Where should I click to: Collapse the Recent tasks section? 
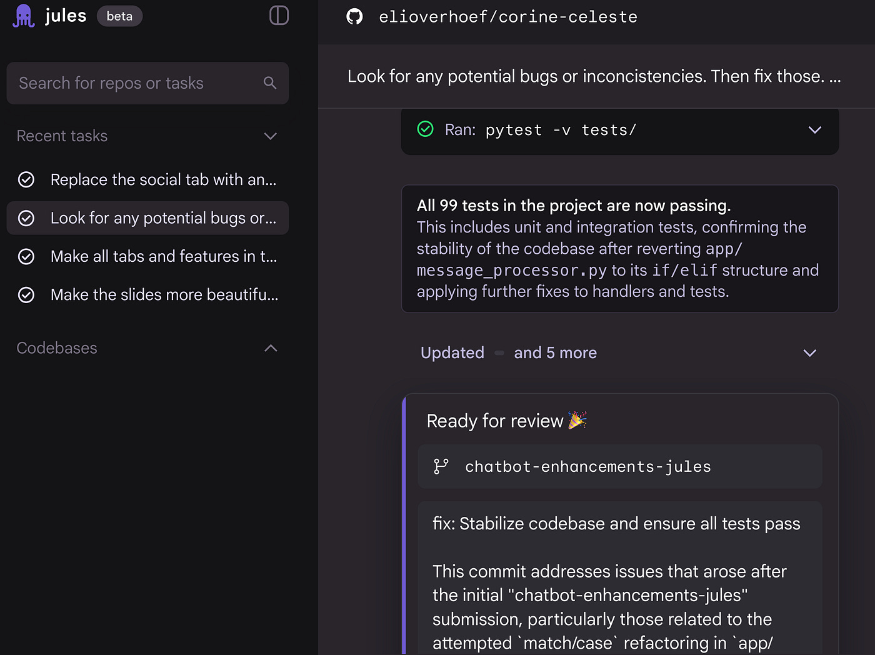pyautogui.click(x=270, y=136)
